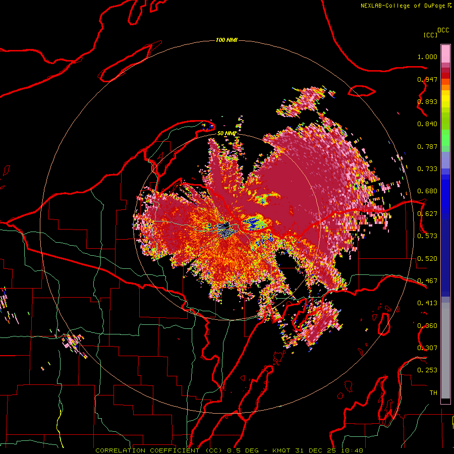Click the [CC] legend unit label
The width and height of the screenshot is (454, 454).
point(430,35)
